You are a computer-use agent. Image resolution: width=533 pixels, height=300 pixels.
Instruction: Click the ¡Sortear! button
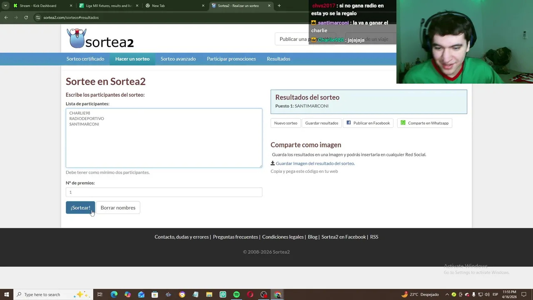80,207
